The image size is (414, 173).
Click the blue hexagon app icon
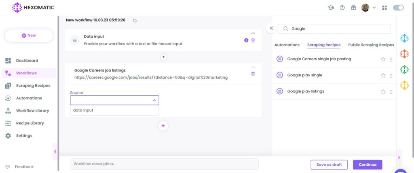pos(404,38)
